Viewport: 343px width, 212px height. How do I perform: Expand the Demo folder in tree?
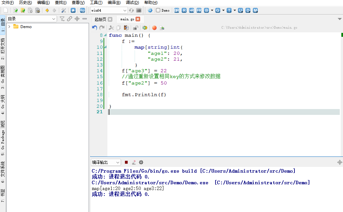(x=9, y=27)
